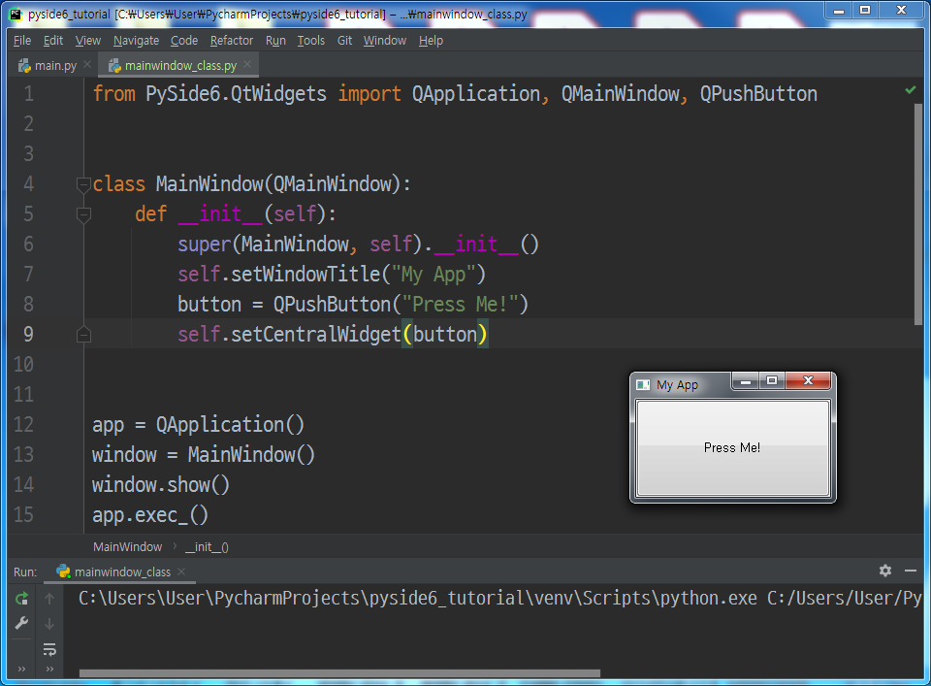The image size is (931, 686).
Task: Toggle soft-wrap in the Run console
Action: point(49,649)
